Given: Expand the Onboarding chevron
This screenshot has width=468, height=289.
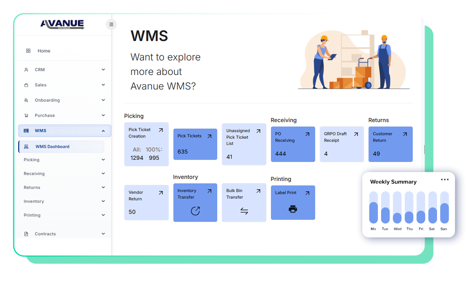Looking at the screenshot, I should point(103,100).
